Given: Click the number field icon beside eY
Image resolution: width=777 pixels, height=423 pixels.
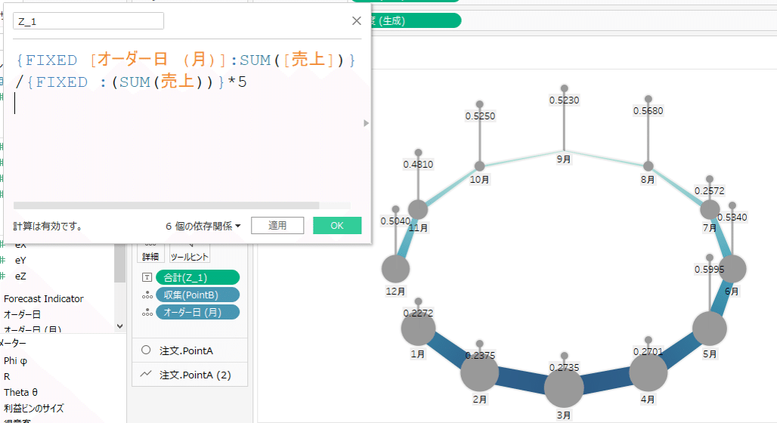Looking at the screenshot, I should pyautogui.click(x=2, y=260).
